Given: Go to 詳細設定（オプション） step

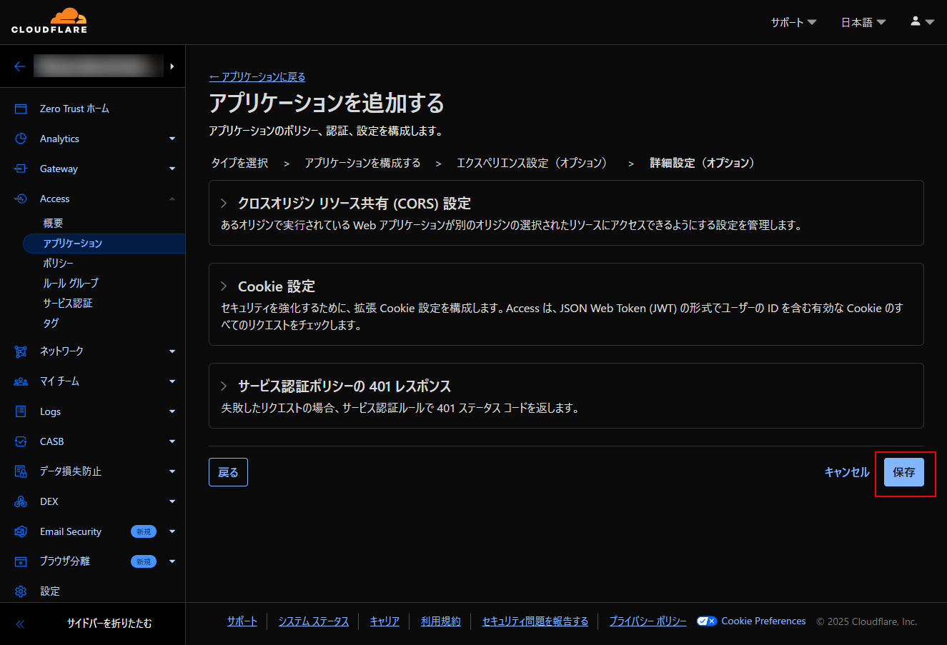Looking at the screenshot, I should click(703, 163).
